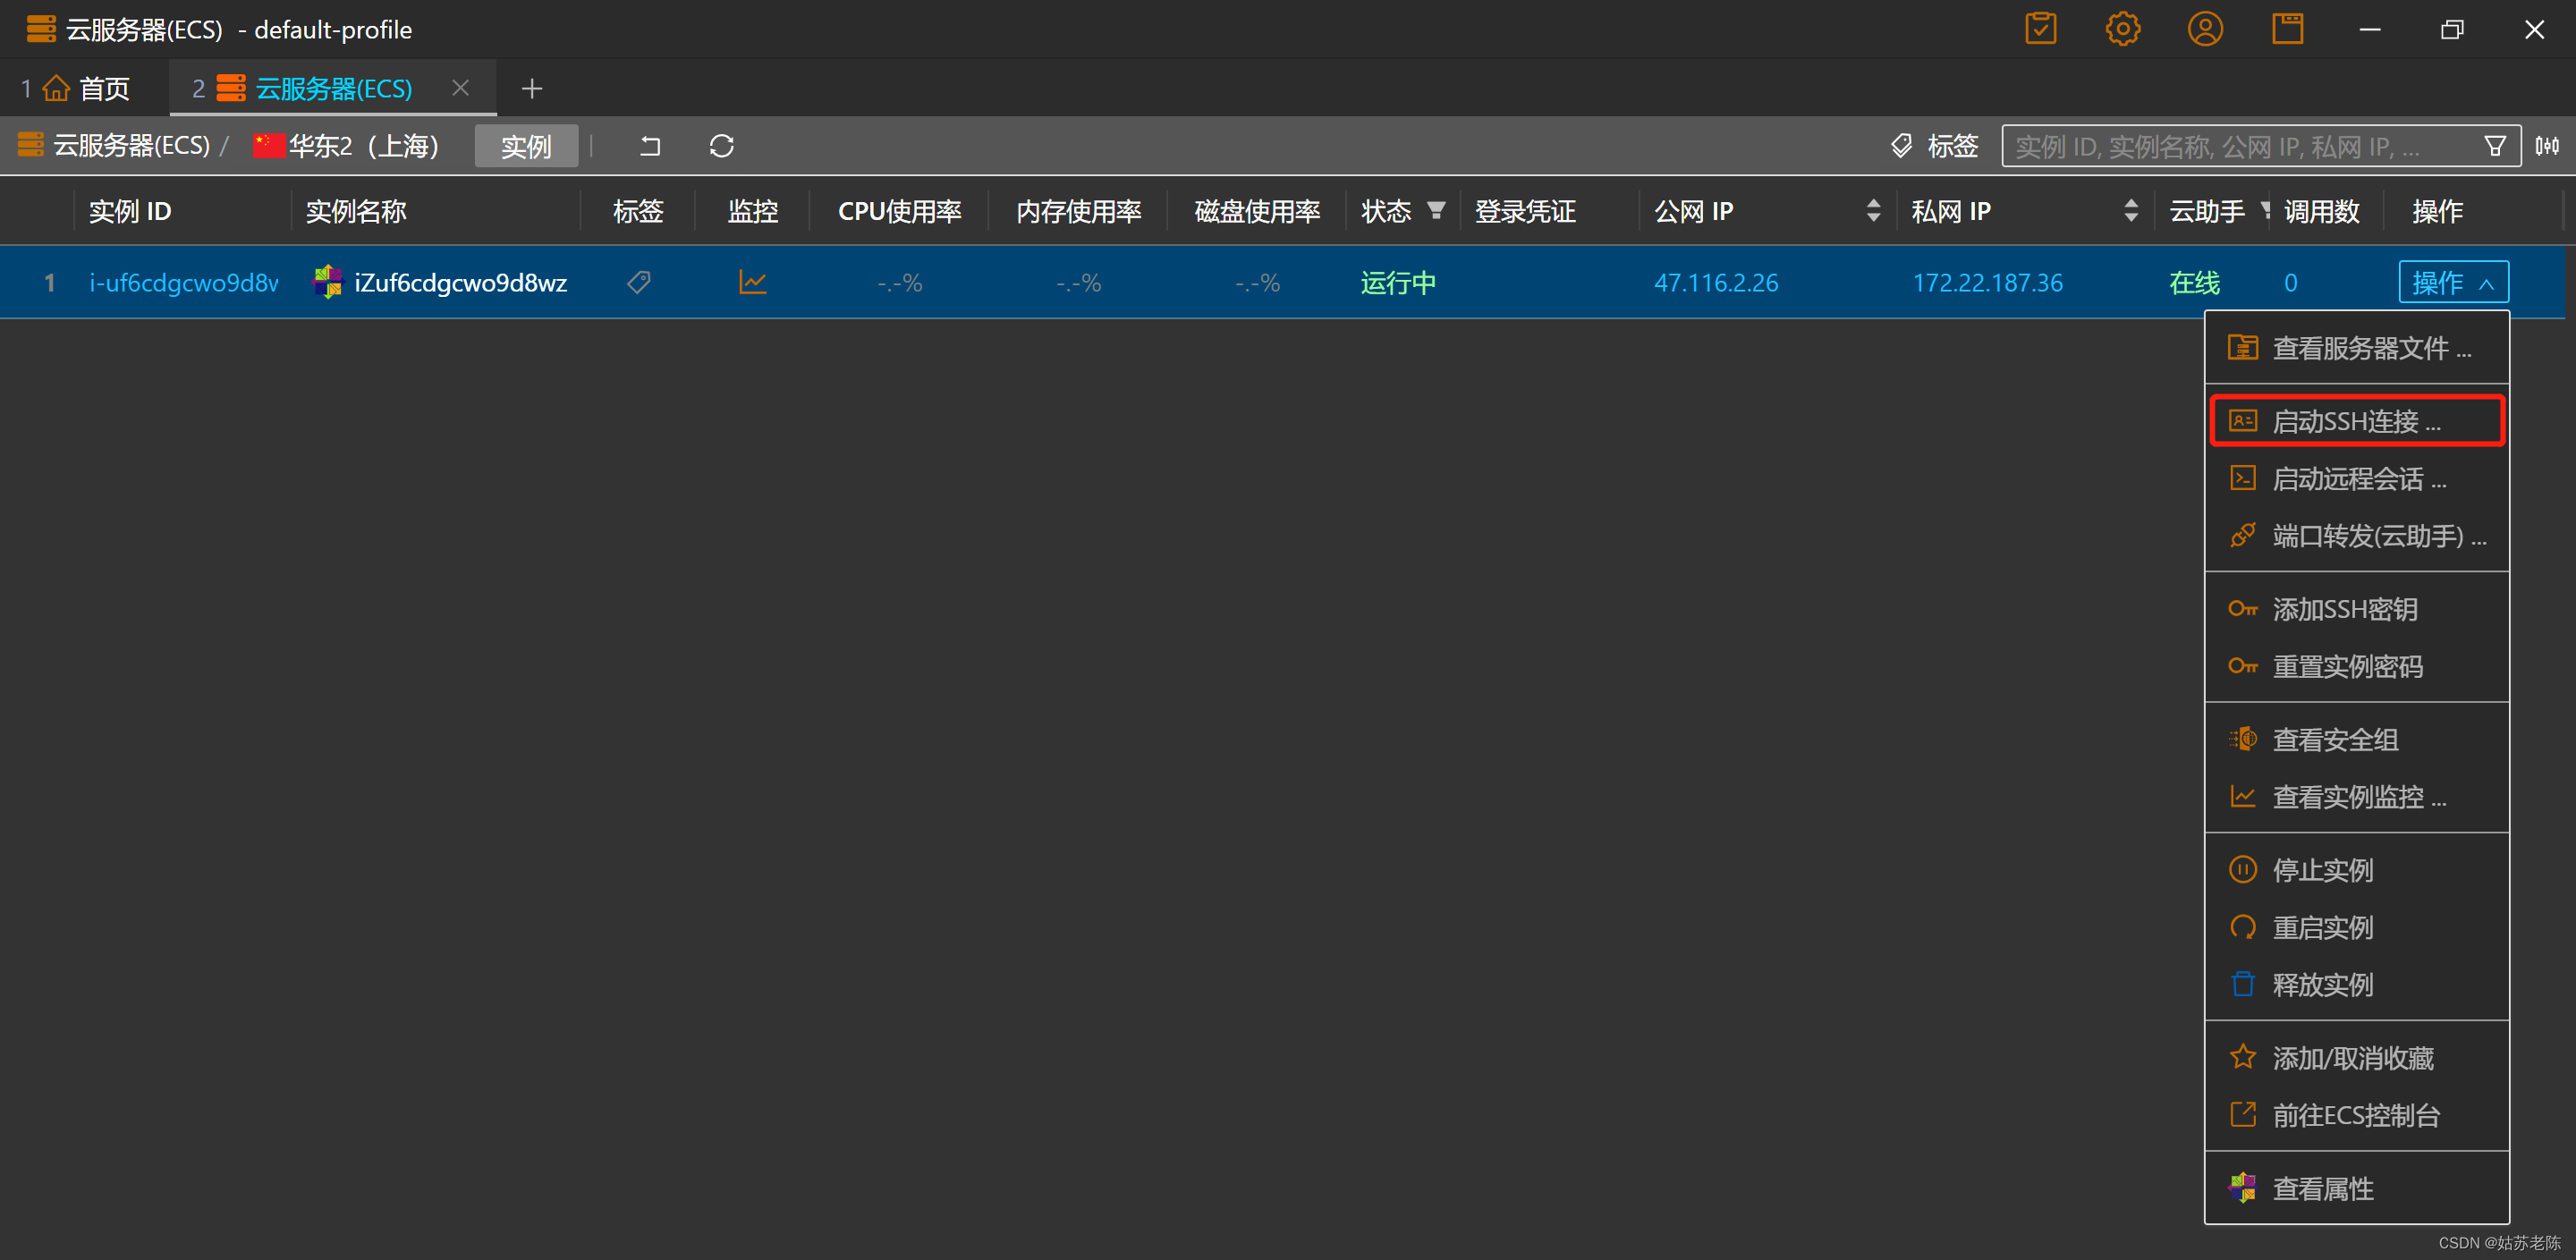Open the user account profile icon

coord(2205,29)
